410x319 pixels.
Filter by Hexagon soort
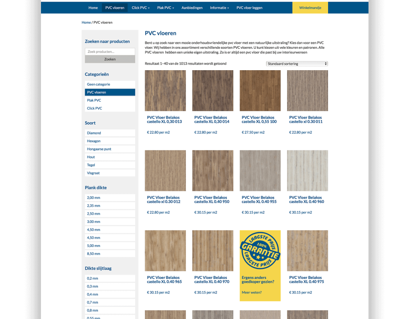110,141
